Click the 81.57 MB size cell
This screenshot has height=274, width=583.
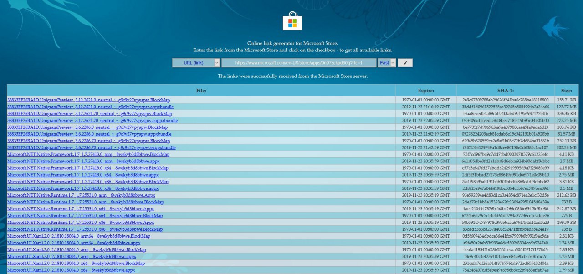click(567, 134)
